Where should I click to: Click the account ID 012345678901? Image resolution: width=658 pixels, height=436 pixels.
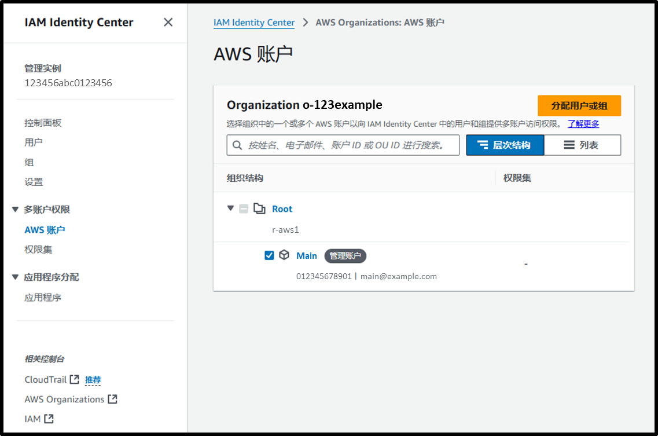click(x=324, y=276)
